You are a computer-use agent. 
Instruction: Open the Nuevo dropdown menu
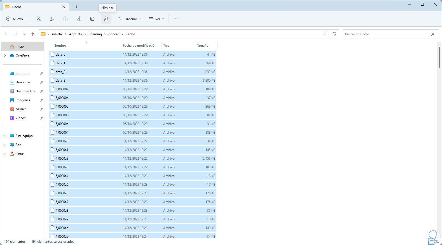point(17,19)
